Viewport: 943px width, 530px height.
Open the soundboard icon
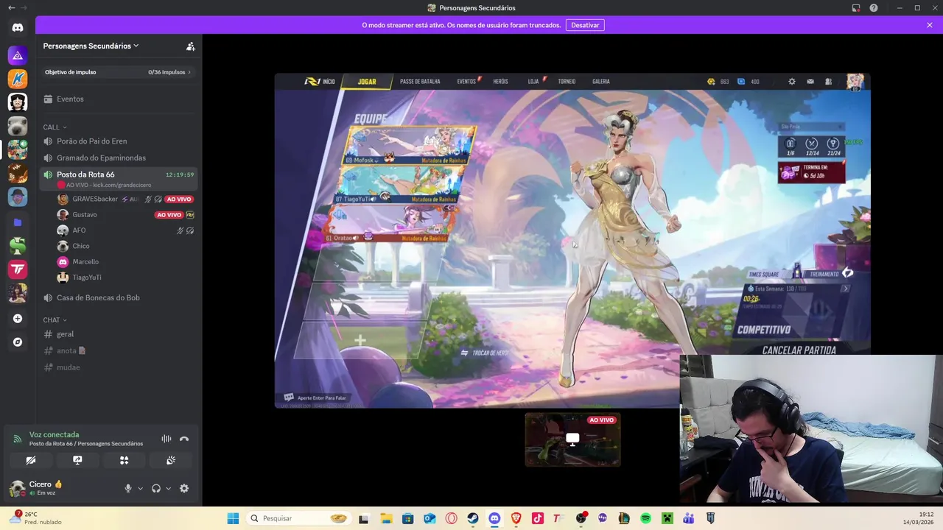(170, 460)
